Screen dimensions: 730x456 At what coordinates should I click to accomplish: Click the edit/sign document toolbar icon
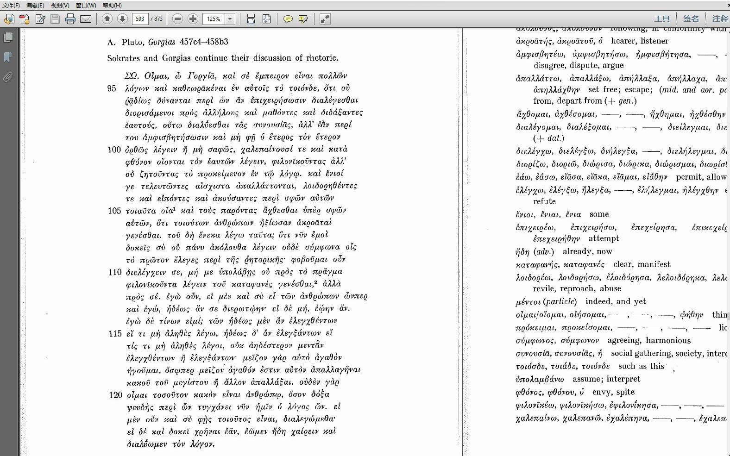point(40,19)
